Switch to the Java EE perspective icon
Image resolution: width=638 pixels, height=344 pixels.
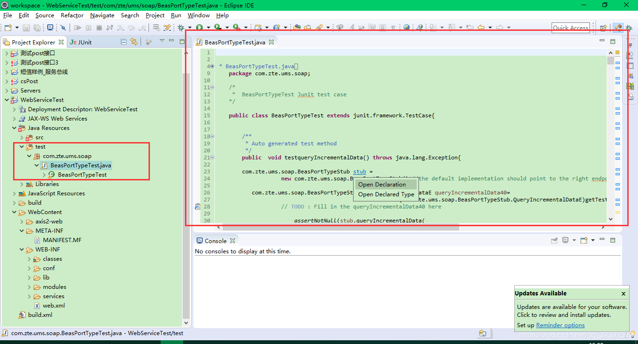pyautogui.click(x=618, y=28)
